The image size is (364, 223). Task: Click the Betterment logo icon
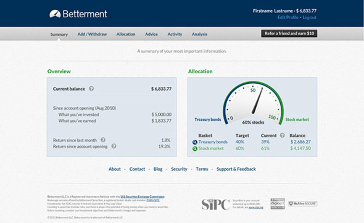click(55, 14)
